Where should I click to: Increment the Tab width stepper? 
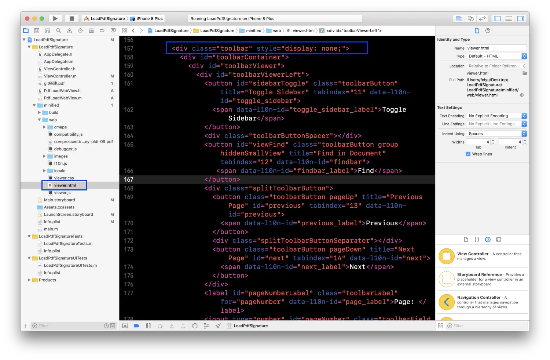pos(493,141)
